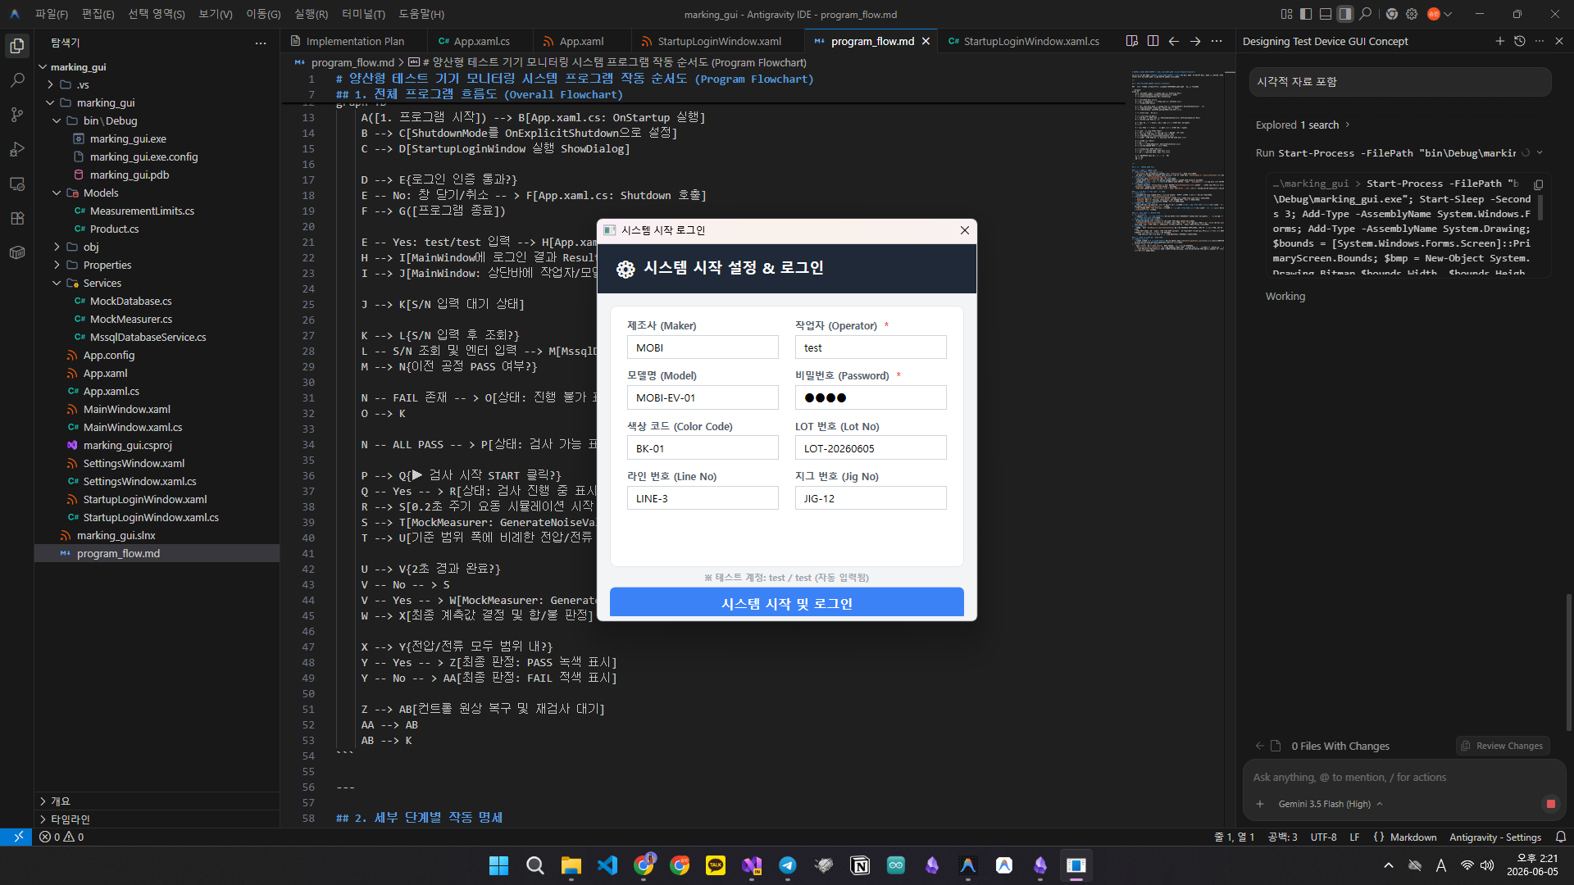
Task: Switch to the App.xaml.cs tab
Action: (480, 41)
